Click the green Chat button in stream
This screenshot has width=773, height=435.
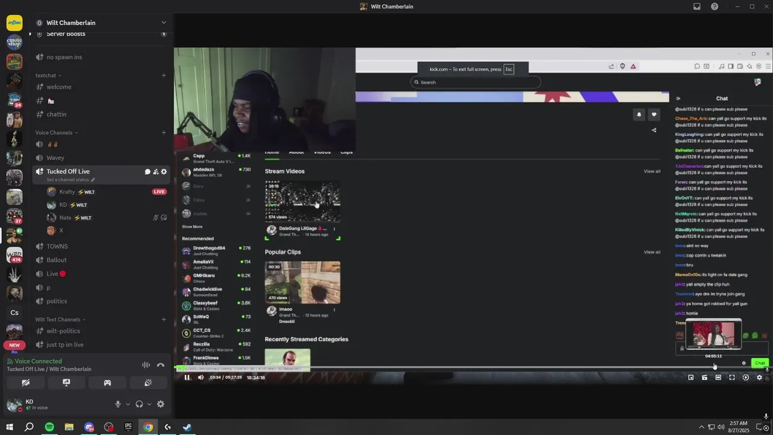click(x=760, y=363)
